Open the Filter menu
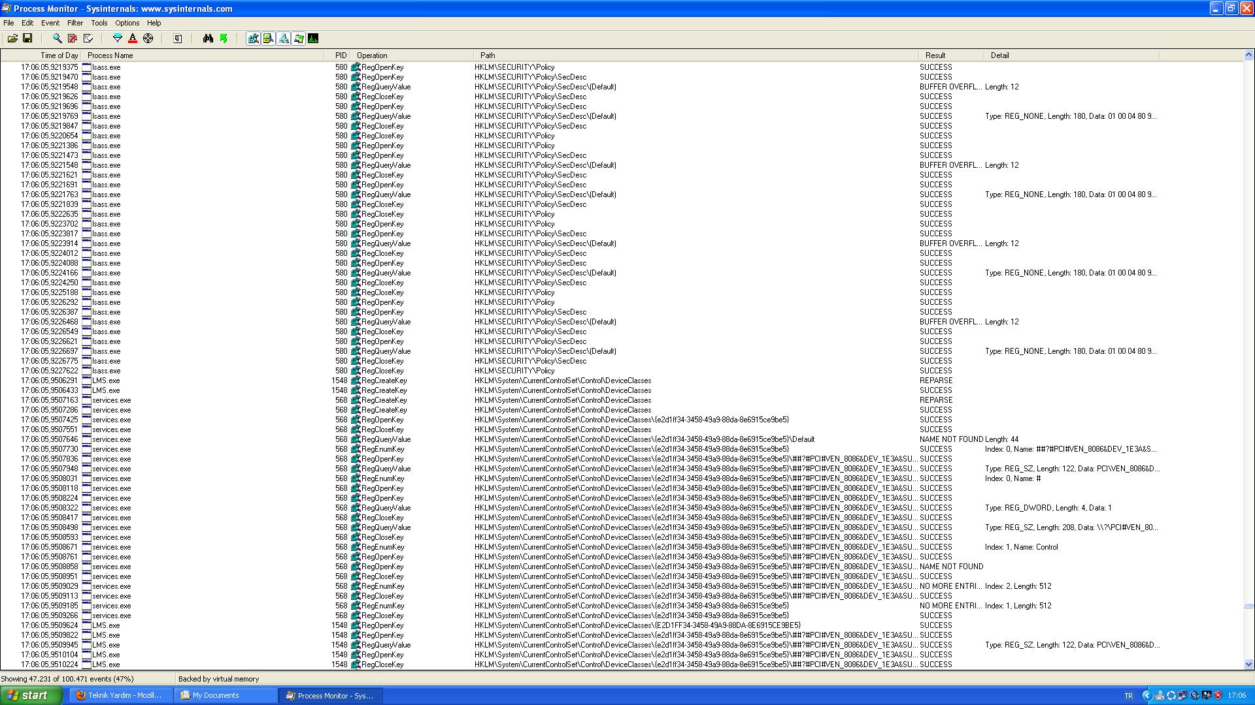Image resolution: width=1255 pixels, height=705 pixels. tap(75, 23)
